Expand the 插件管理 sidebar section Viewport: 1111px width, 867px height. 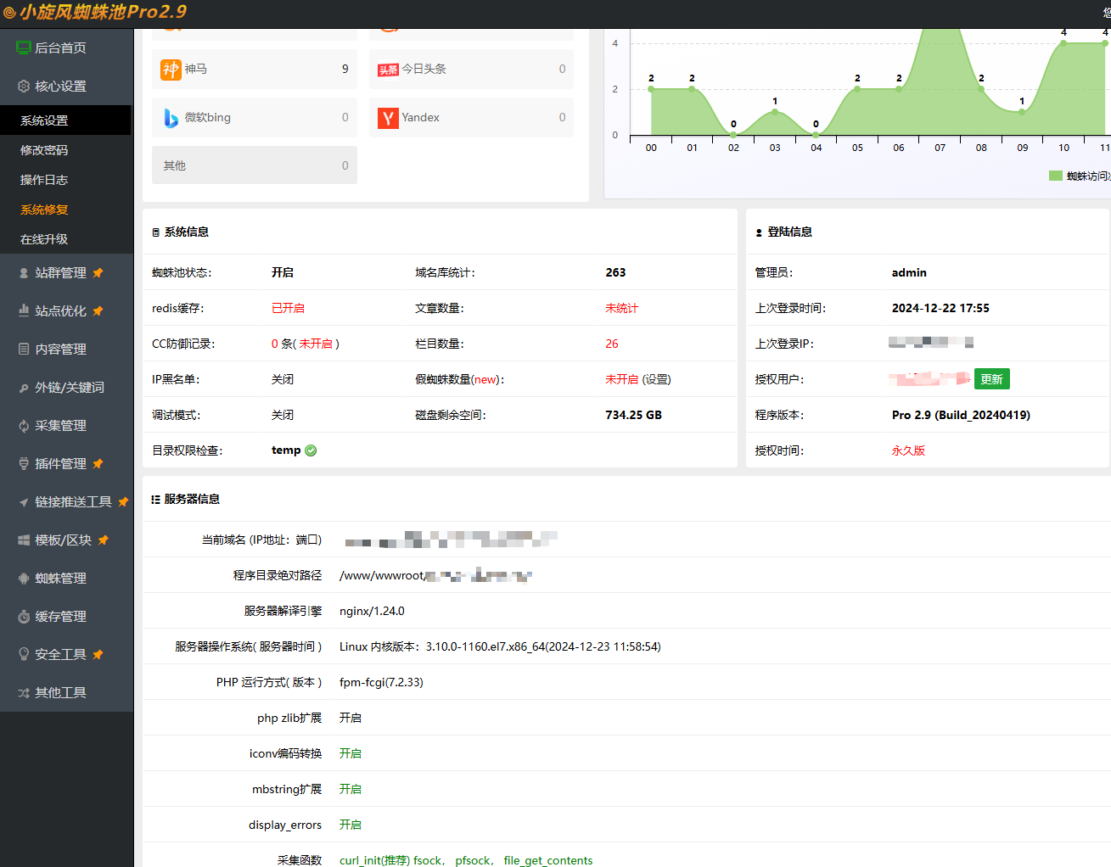point(60,464)
